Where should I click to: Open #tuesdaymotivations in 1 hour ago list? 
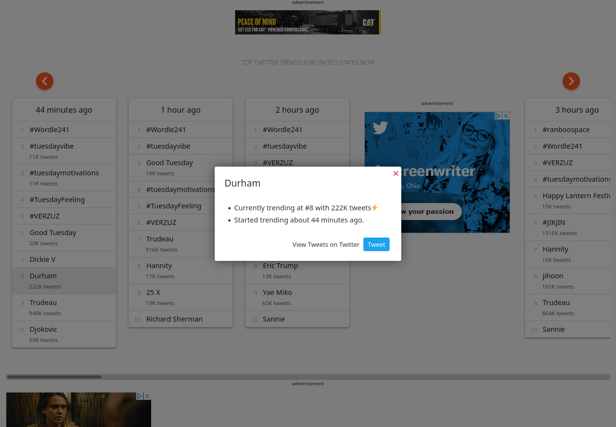181,189
